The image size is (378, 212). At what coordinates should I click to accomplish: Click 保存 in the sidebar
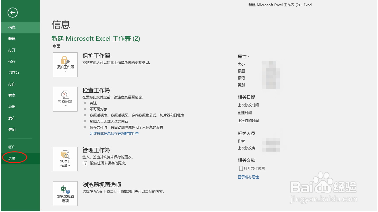[20, 62]
